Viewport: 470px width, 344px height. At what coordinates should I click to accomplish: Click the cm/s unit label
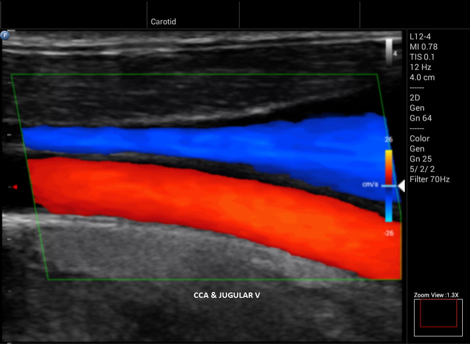point(370,185)
